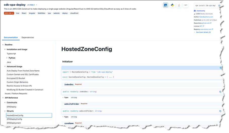Open the version v1.104.1 dropdown
This screenshot has width=229, height=133.
pyautogui.click(x=32, y=5)
